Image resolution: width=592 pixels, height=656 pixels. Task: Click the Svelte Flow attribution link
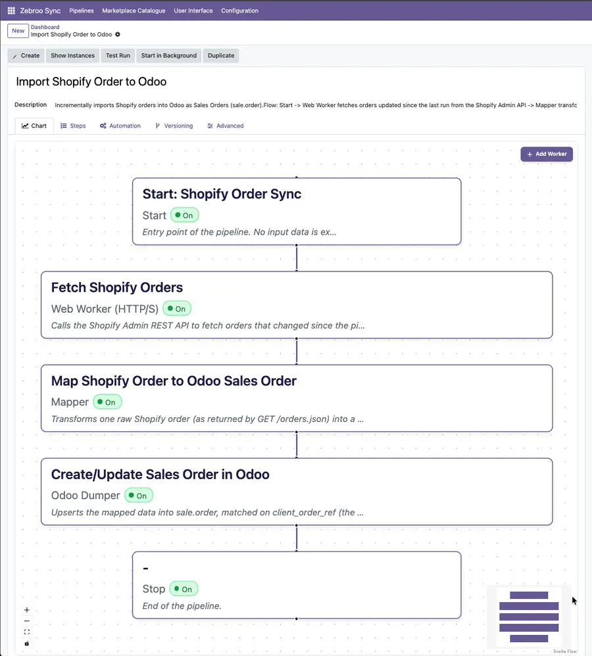(564, 651)
